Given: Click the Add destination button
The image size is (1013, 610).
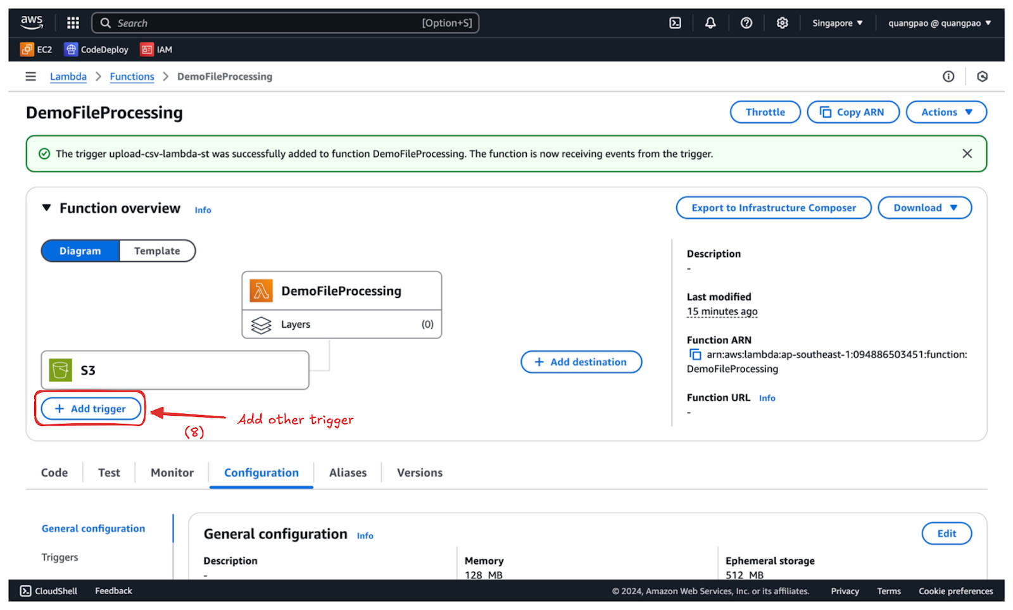Looking at the screenshot, I should click(581, 362).
